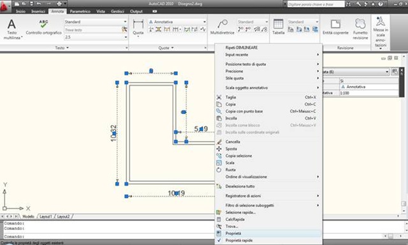Insert a Tabella table
Screen dimensions: 408x245
click(x=278, y=27)
